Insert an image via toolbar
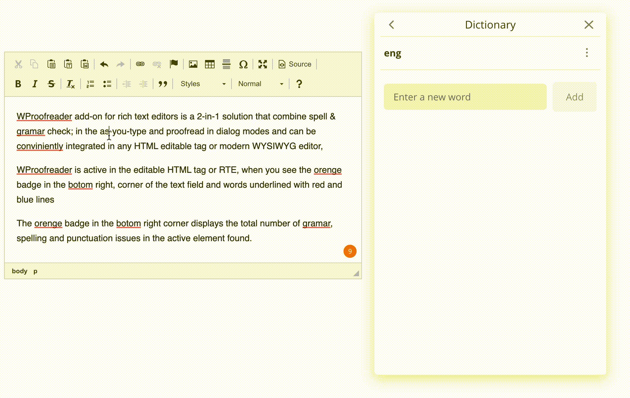Image resolution: width=630 pixels, height=398 pixels. point(193,64)
